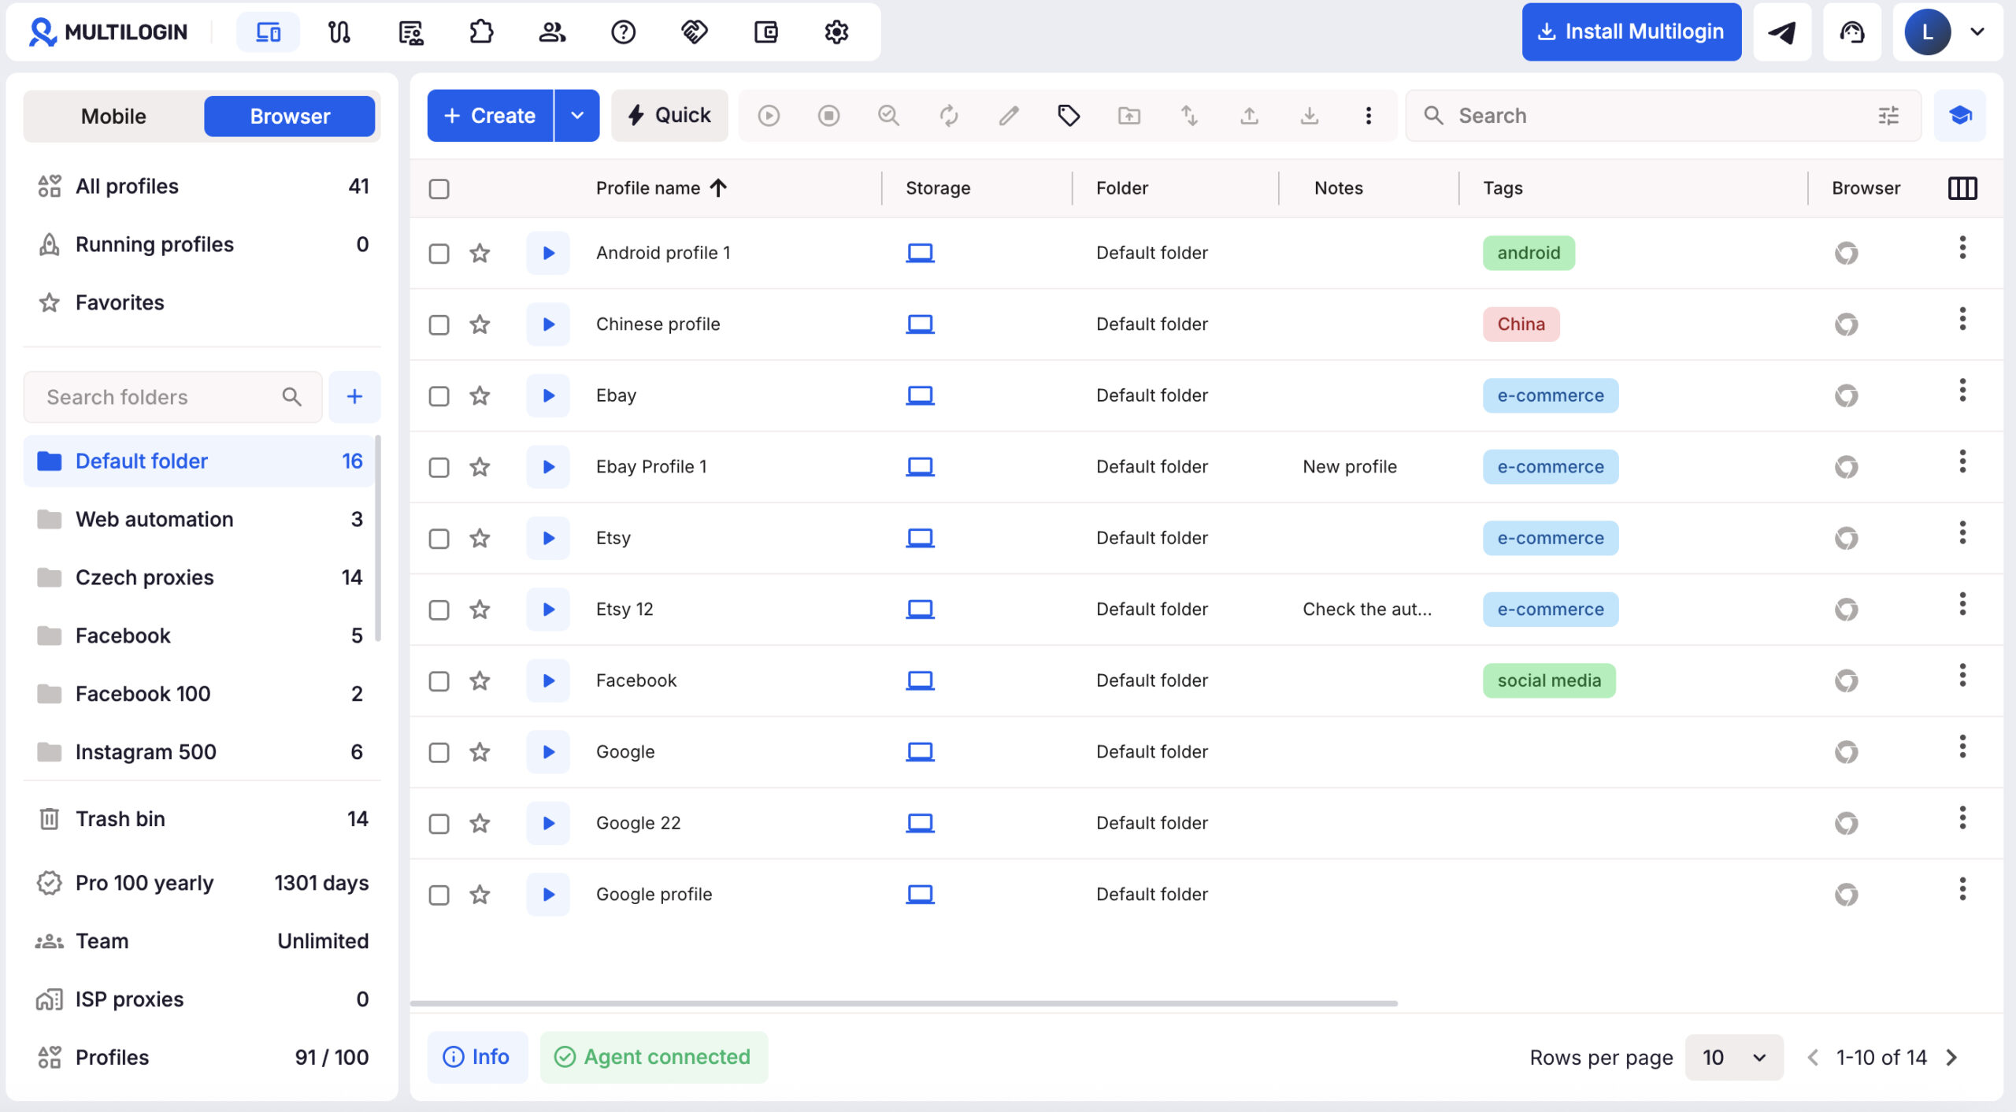
Task: Open the column settings icon in the table header
Action: pyautogui.click(x=1962, y=188)
